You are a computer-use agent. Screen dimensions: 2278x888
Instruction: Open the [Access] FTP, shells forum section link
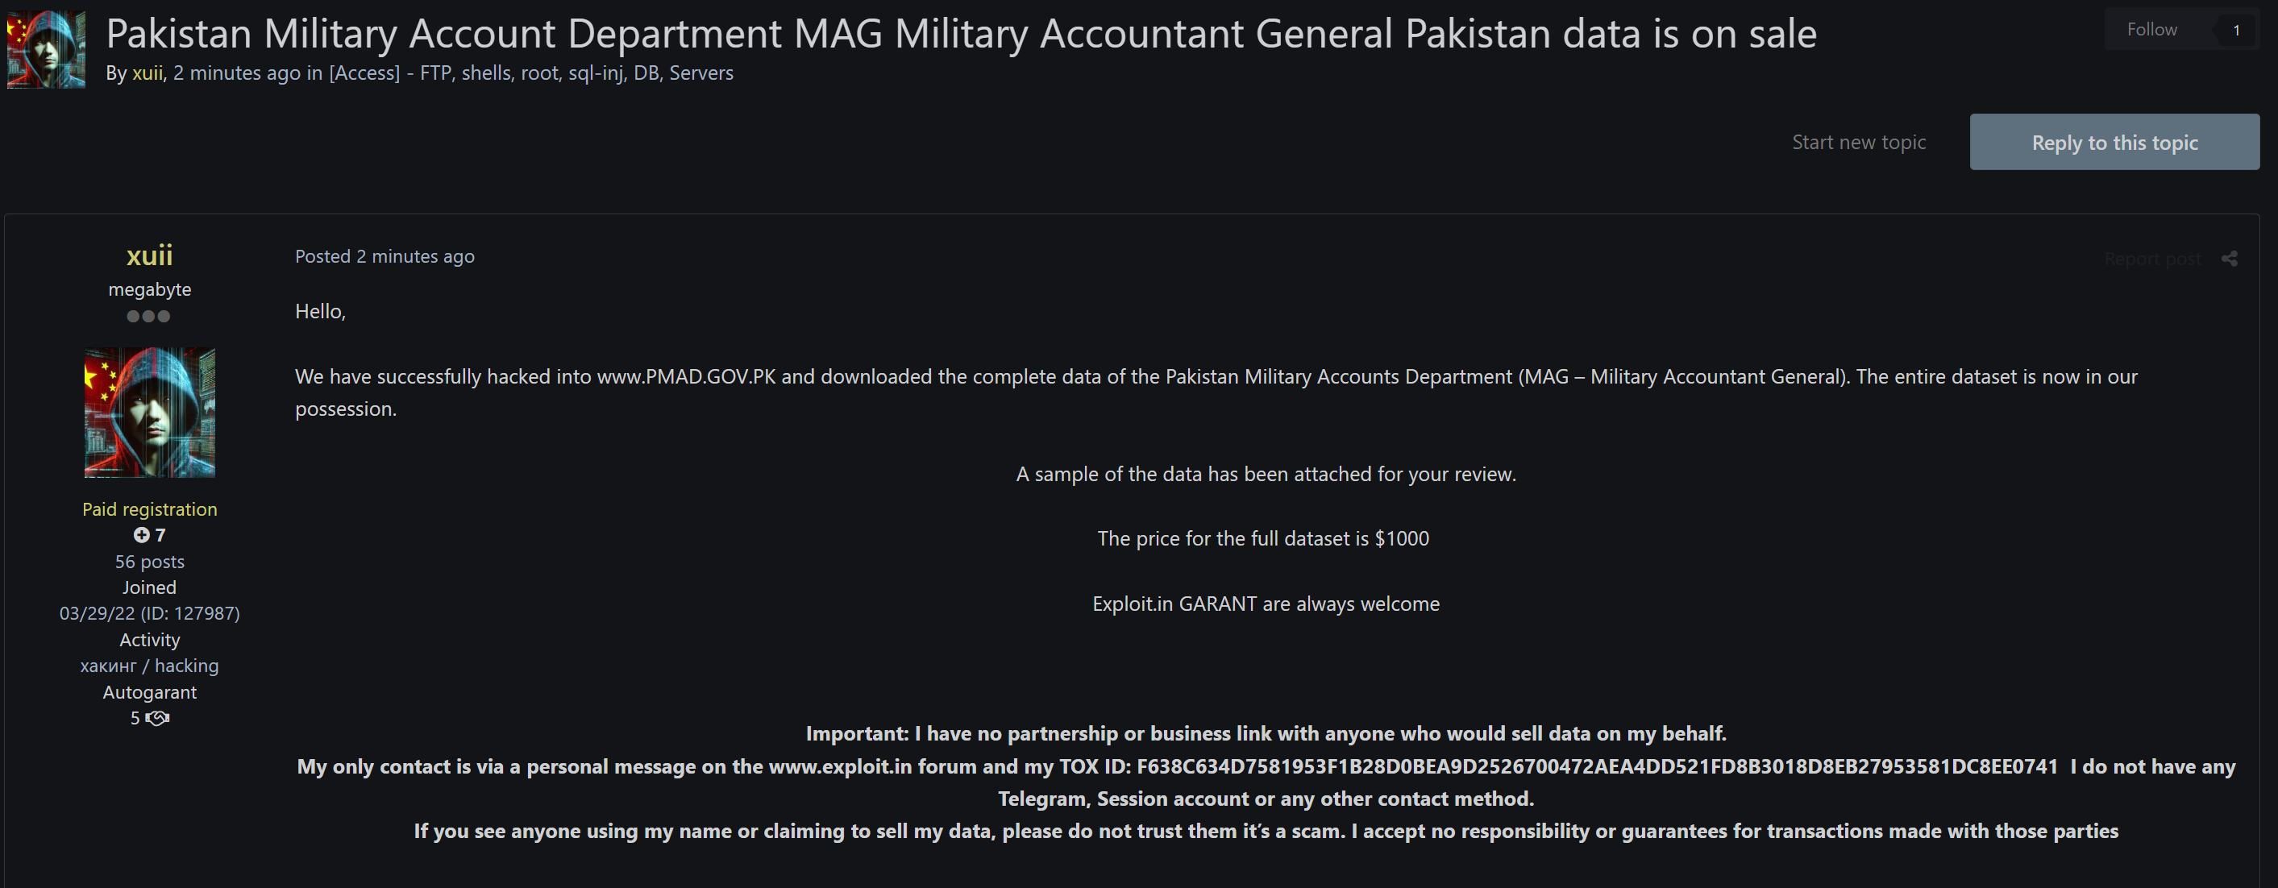click(530, 73)
